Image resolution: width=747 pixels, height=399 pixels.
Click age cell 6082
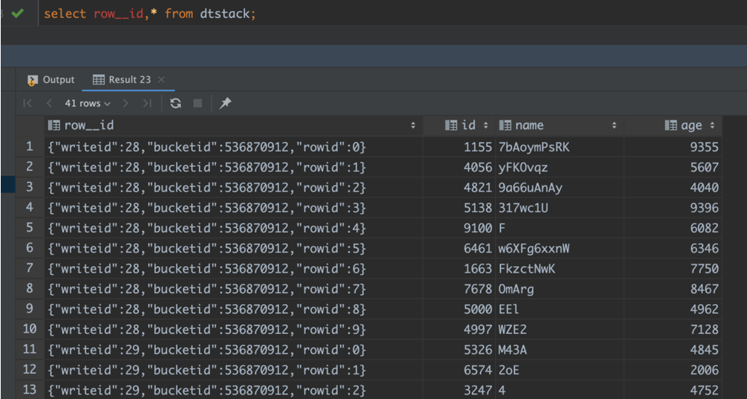[673, 228]
